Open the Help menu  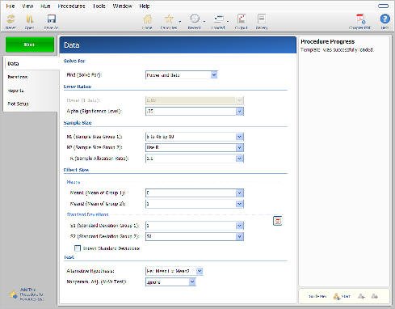(145, 6)
